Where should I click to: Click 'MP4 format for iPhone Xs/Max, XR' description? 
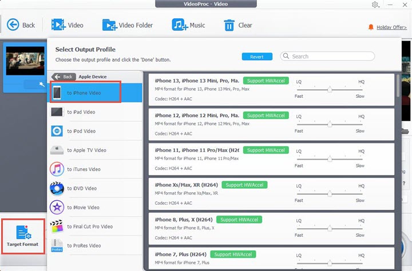pos(187,193)
